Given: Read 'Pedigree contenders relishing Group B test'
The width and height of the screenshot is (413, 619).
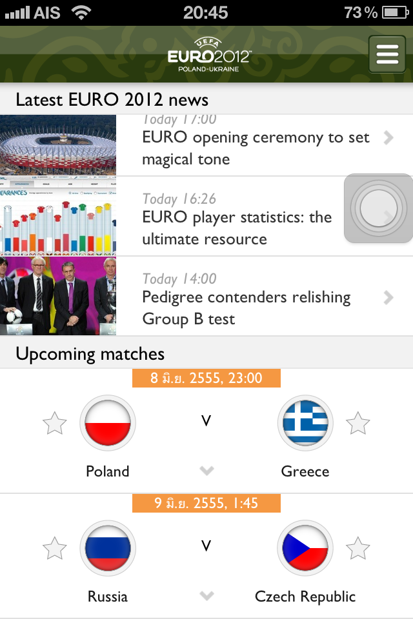Looking at the screenshot, I should pos(247,308).
